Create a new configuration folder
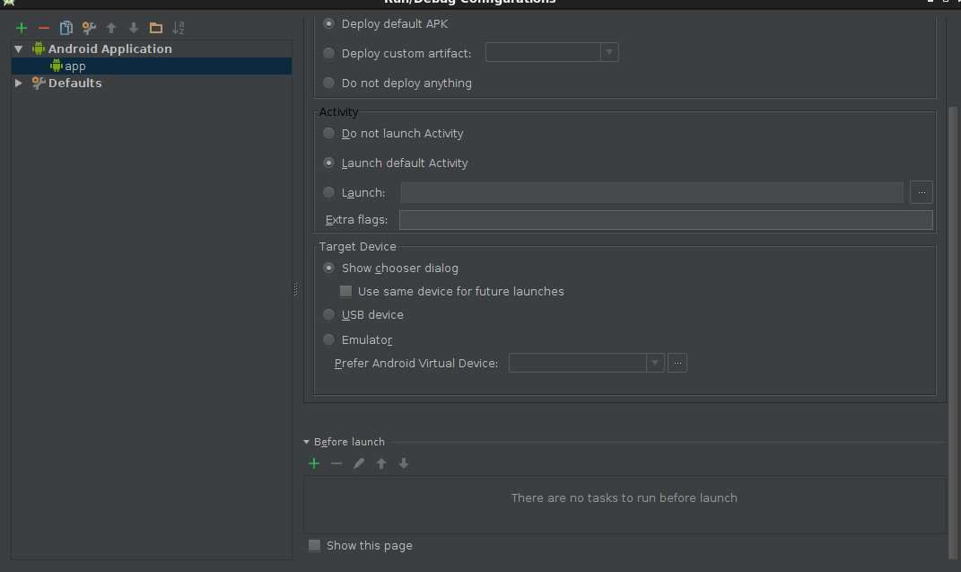 pyautogui.click(x=156, y=28)
